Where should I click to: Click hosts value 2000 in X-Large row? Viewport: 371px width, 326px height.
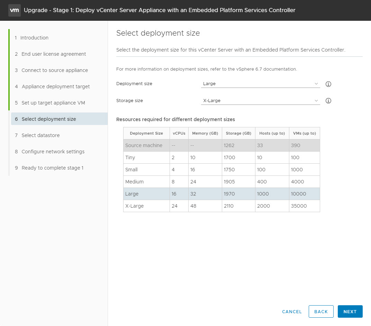point(263,206)
